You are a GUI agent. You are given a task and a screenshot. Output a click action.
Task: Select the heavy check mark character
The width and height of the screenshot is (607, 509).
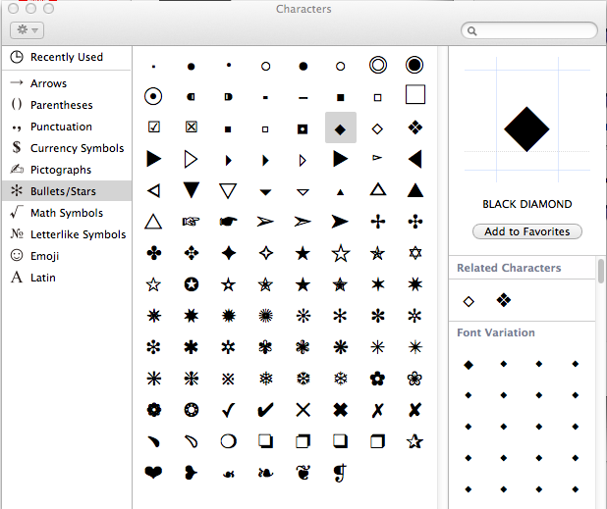tap(265, 410)
